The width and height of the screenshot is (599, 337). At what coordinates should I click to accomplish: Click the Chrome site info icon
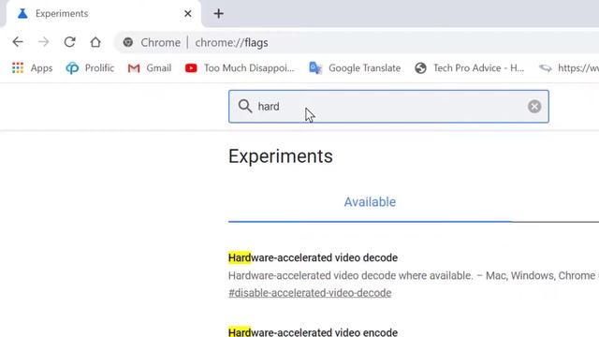pyautogui.click(x=128, y=42)
